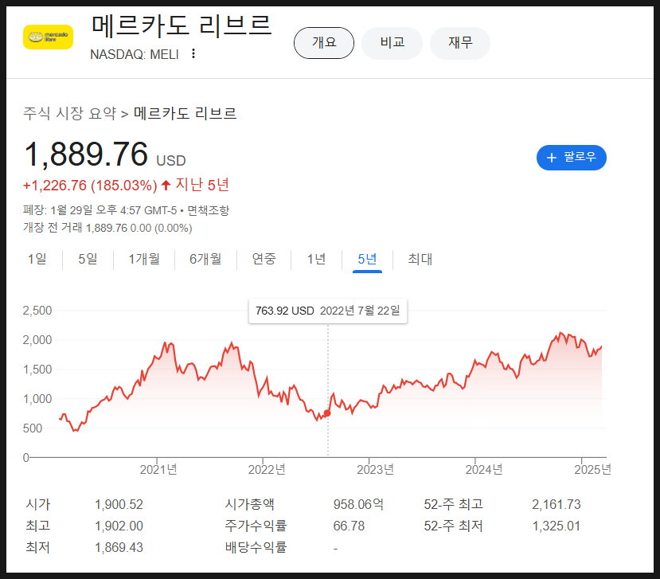Image resolution: width=660 pixels, height=579 pixels.
Task: Open the 재무 financials tab
Action: 460,42
